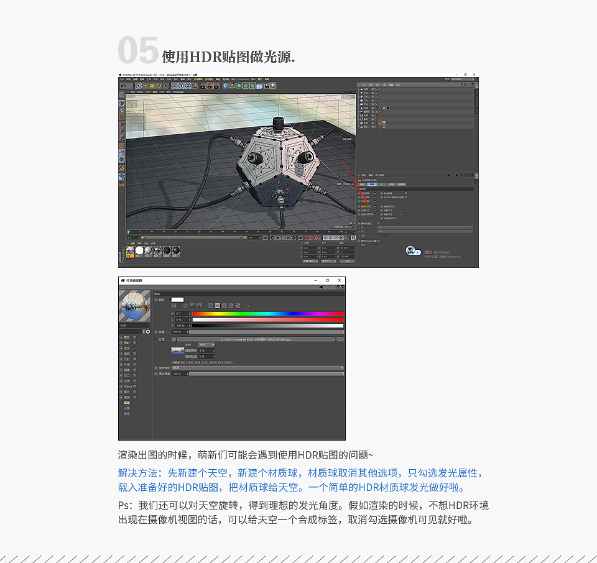The height and width of the screenshot is (563, 597).
Task: Enable the 置换 Displacement channel checkbox
Action: pos(135,397)
